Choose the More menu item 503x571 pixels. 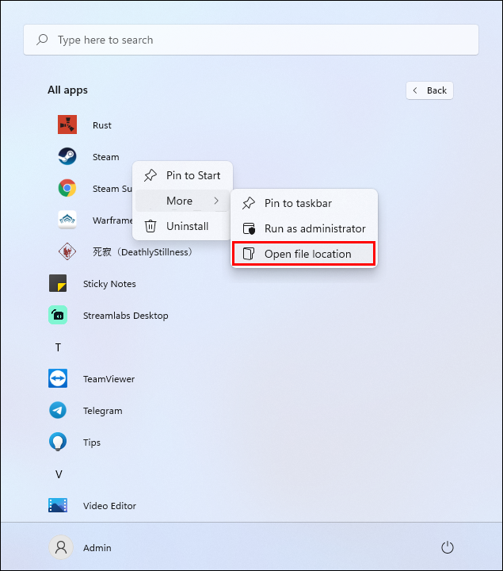pyautogui.click(x=182, y=201)
